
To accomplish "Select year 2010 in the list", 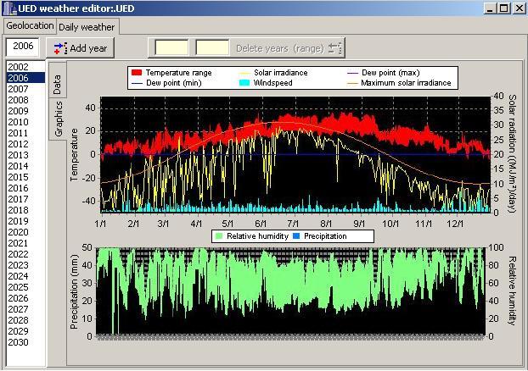I will tap(25, 122).
